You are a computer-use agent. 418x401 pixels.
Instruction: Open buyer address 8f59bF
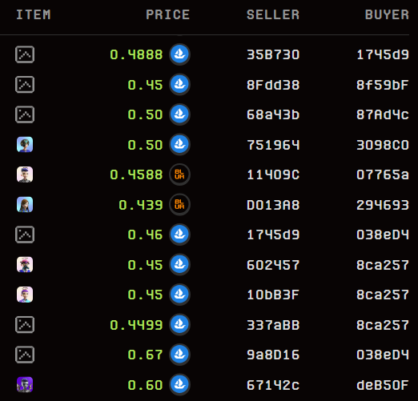pos(383,85)
